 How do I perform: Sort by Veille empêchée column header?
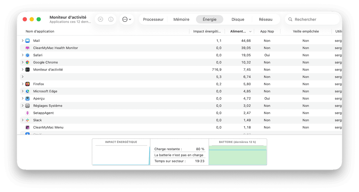tap(306, 32)
